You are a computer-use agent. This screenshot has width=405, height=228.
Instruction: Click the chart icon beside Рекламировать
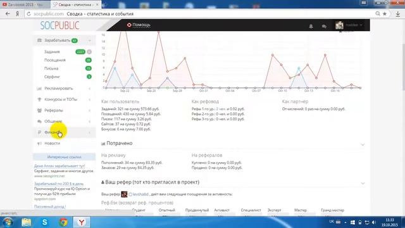[39, 89]
